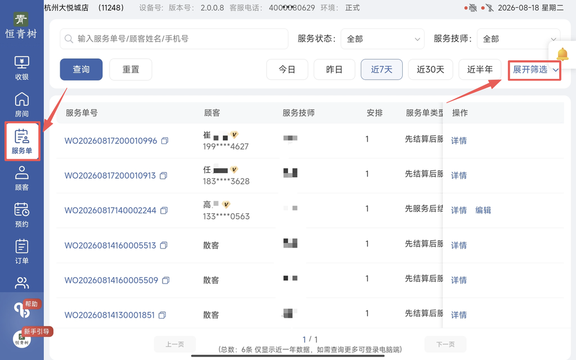Open order WO20260817200010996
The width and height of the screenshot is (576, 360).
(111, 141)
